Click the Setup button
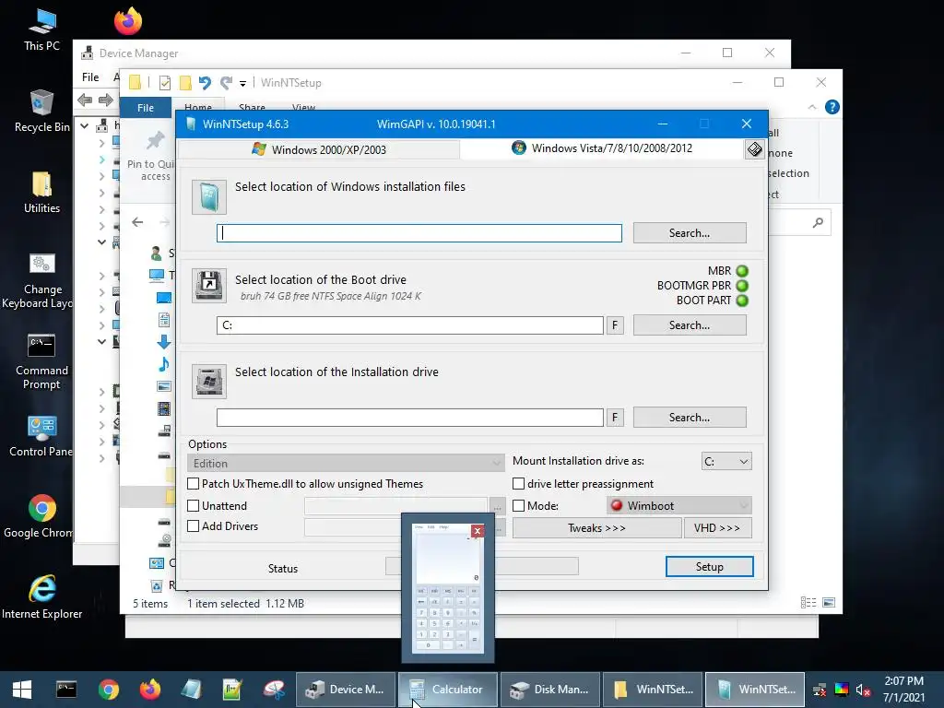The width and height of the screenshot is (944, 708). point(709,567)
